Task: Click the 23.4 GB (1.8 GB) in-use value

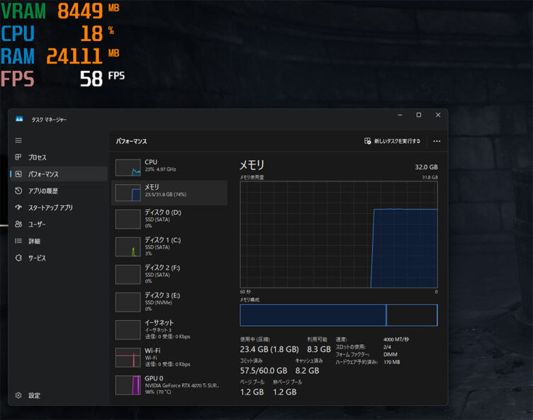Action: click(269, 349)
